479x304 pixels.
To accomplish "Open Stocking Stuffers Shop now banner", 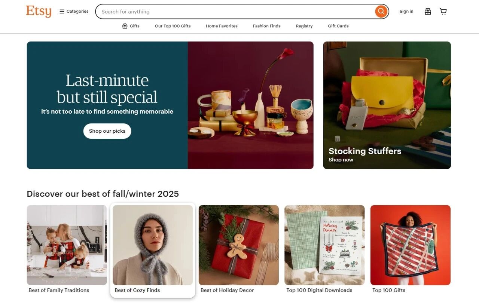I will (x=387, y=105).
